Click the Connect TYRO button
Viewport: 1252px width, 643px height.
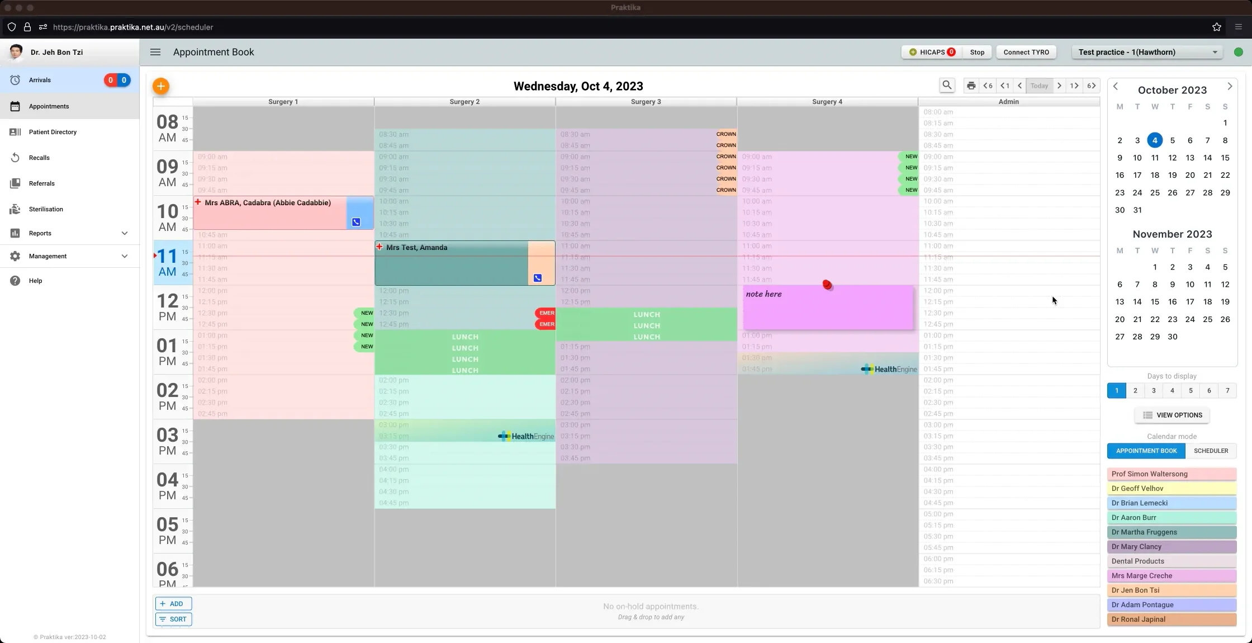tap(1026, 52)
